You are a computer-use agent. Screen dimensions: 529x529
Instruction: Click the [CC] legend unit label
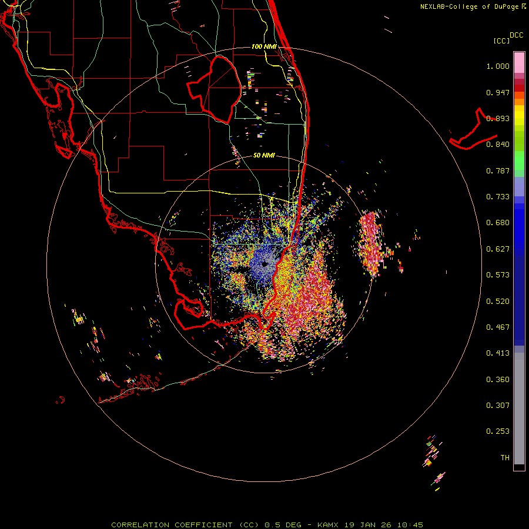[501, 41]
